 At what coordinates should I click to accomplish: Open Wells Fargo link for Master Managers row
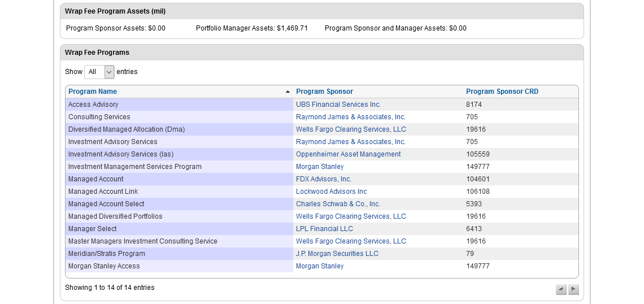tap(351, 241)
